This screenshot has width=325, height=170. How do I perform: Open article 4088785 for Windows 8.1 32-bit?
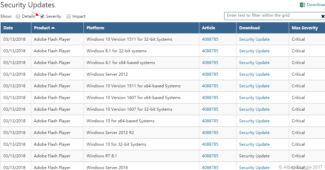210,51
